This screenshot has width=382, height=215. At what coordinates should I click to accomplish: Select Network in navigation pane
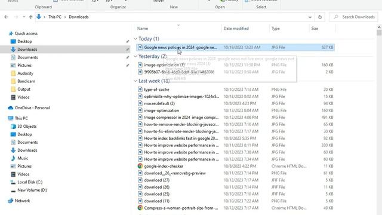tap(22, 201)
